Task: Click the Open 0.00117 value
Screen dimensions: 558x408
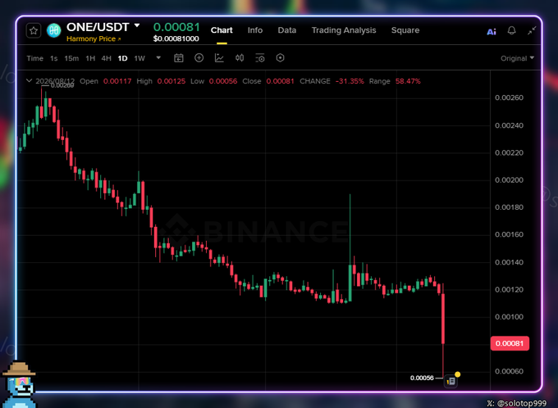Action: [x=117, y=81]
